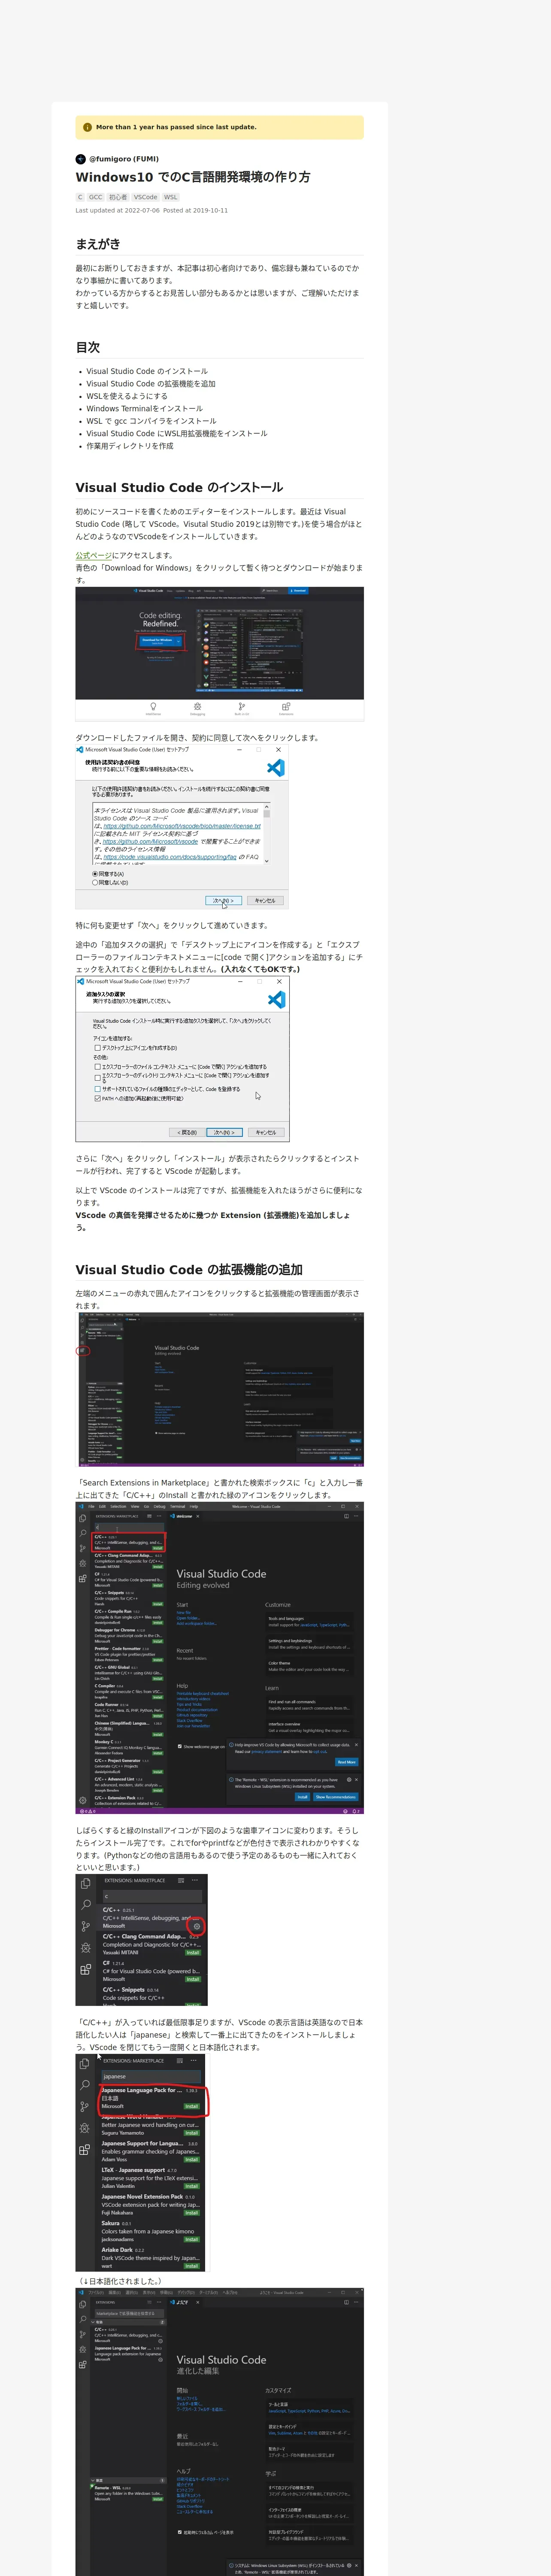Screen dimensions: 551x2576
Task: Select the GCC tag
Action: click(x=96, y=197)
